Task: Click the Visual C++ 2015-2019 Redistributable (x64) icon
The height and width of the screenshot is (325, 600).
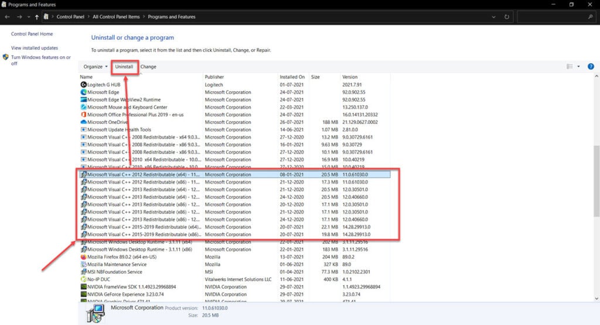Action: click(83, 227)
